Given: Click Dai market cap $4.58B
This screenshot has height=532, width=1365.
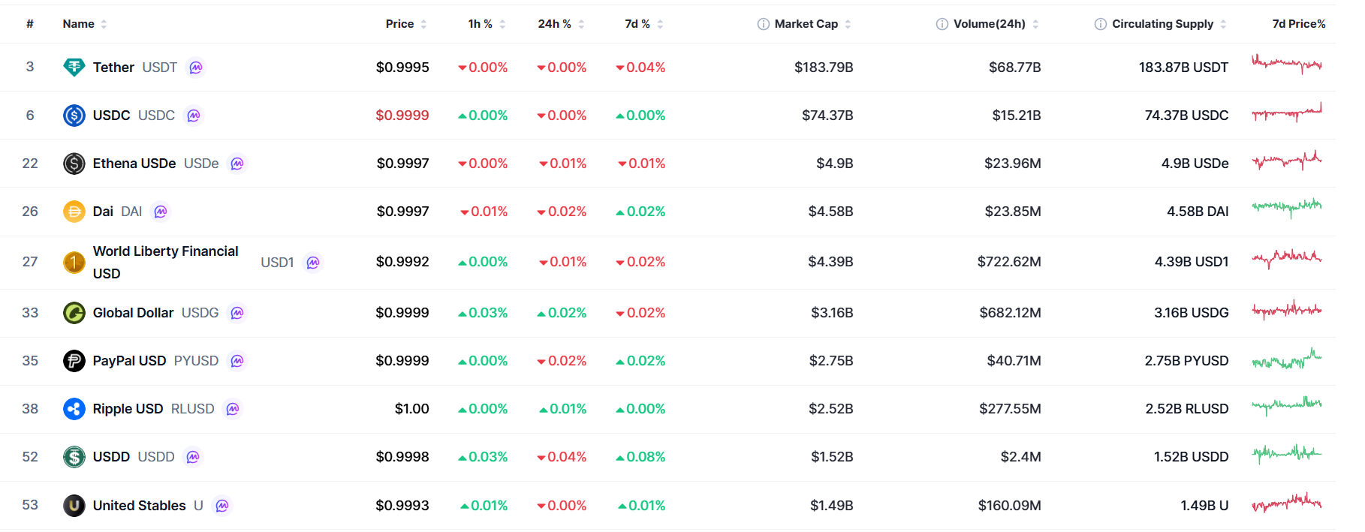Looking at the screenshot, I should click(831, 212).
